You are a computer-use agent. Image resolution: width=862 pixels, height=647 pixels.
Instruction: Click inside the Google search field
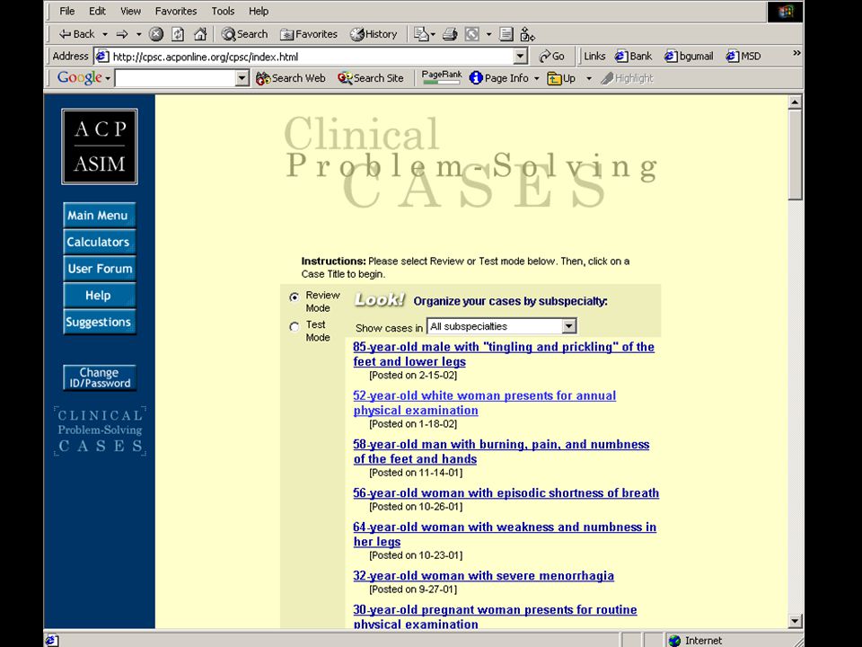coord(175,78)
